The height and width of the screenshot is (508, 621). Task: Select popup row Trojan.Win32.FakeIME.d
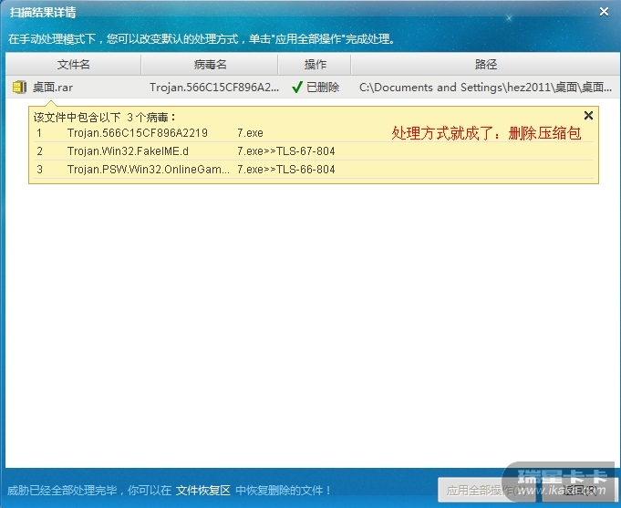[315, 151]
